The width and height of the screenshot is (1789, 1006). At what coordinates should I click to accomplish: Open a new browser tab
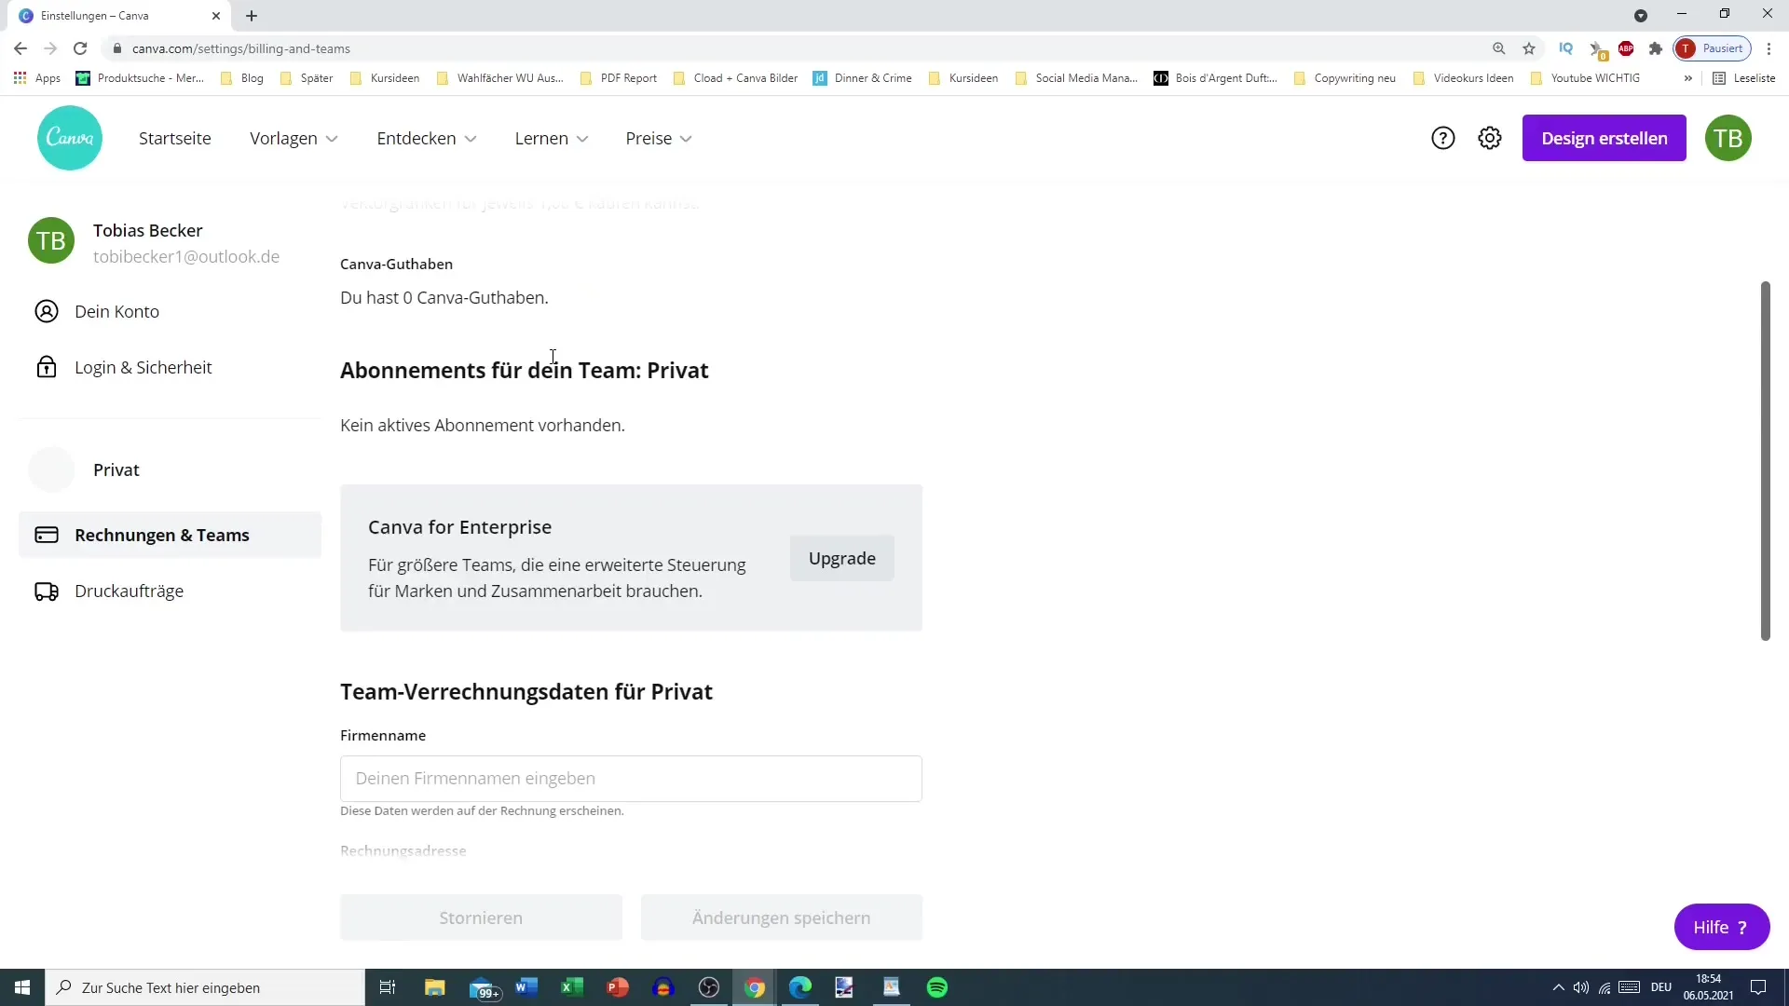[x=252, y=16]
